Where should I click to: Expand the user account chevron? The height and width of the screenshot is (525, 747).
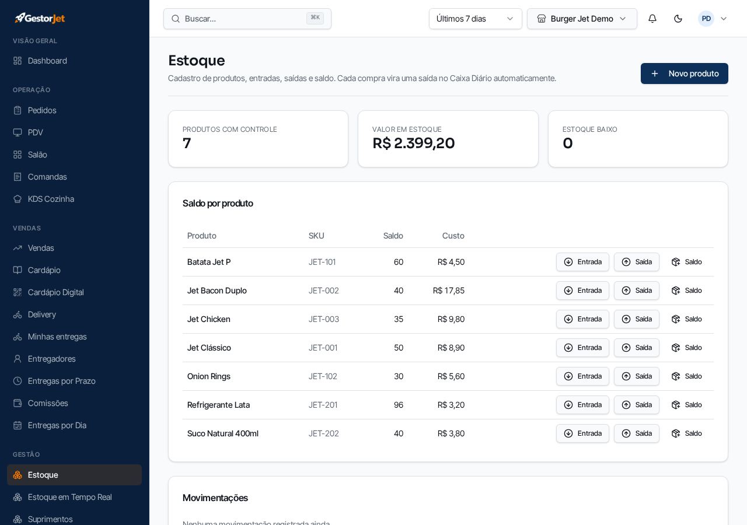coord(724,19)
